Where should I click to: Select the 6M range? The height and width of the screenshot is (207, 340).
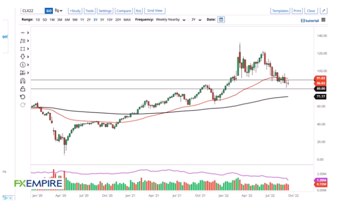pyautogui.click(x=67, y=20)
